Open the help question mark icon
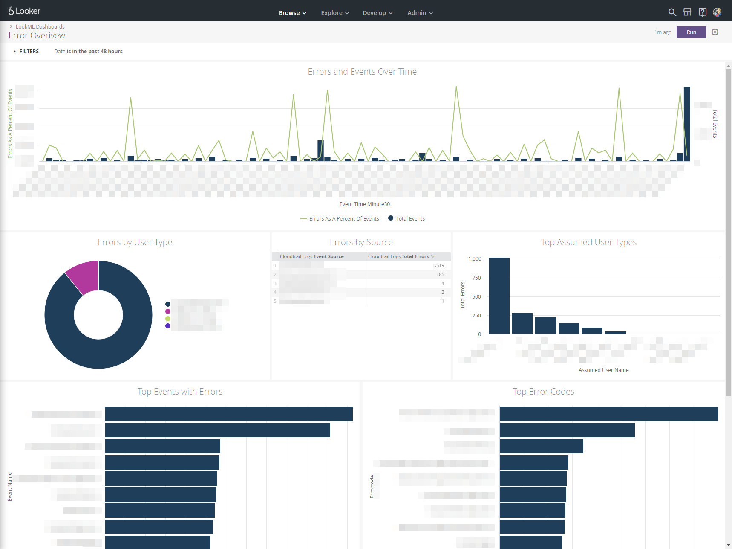The image size is (732, 549). tap(702, 12)
